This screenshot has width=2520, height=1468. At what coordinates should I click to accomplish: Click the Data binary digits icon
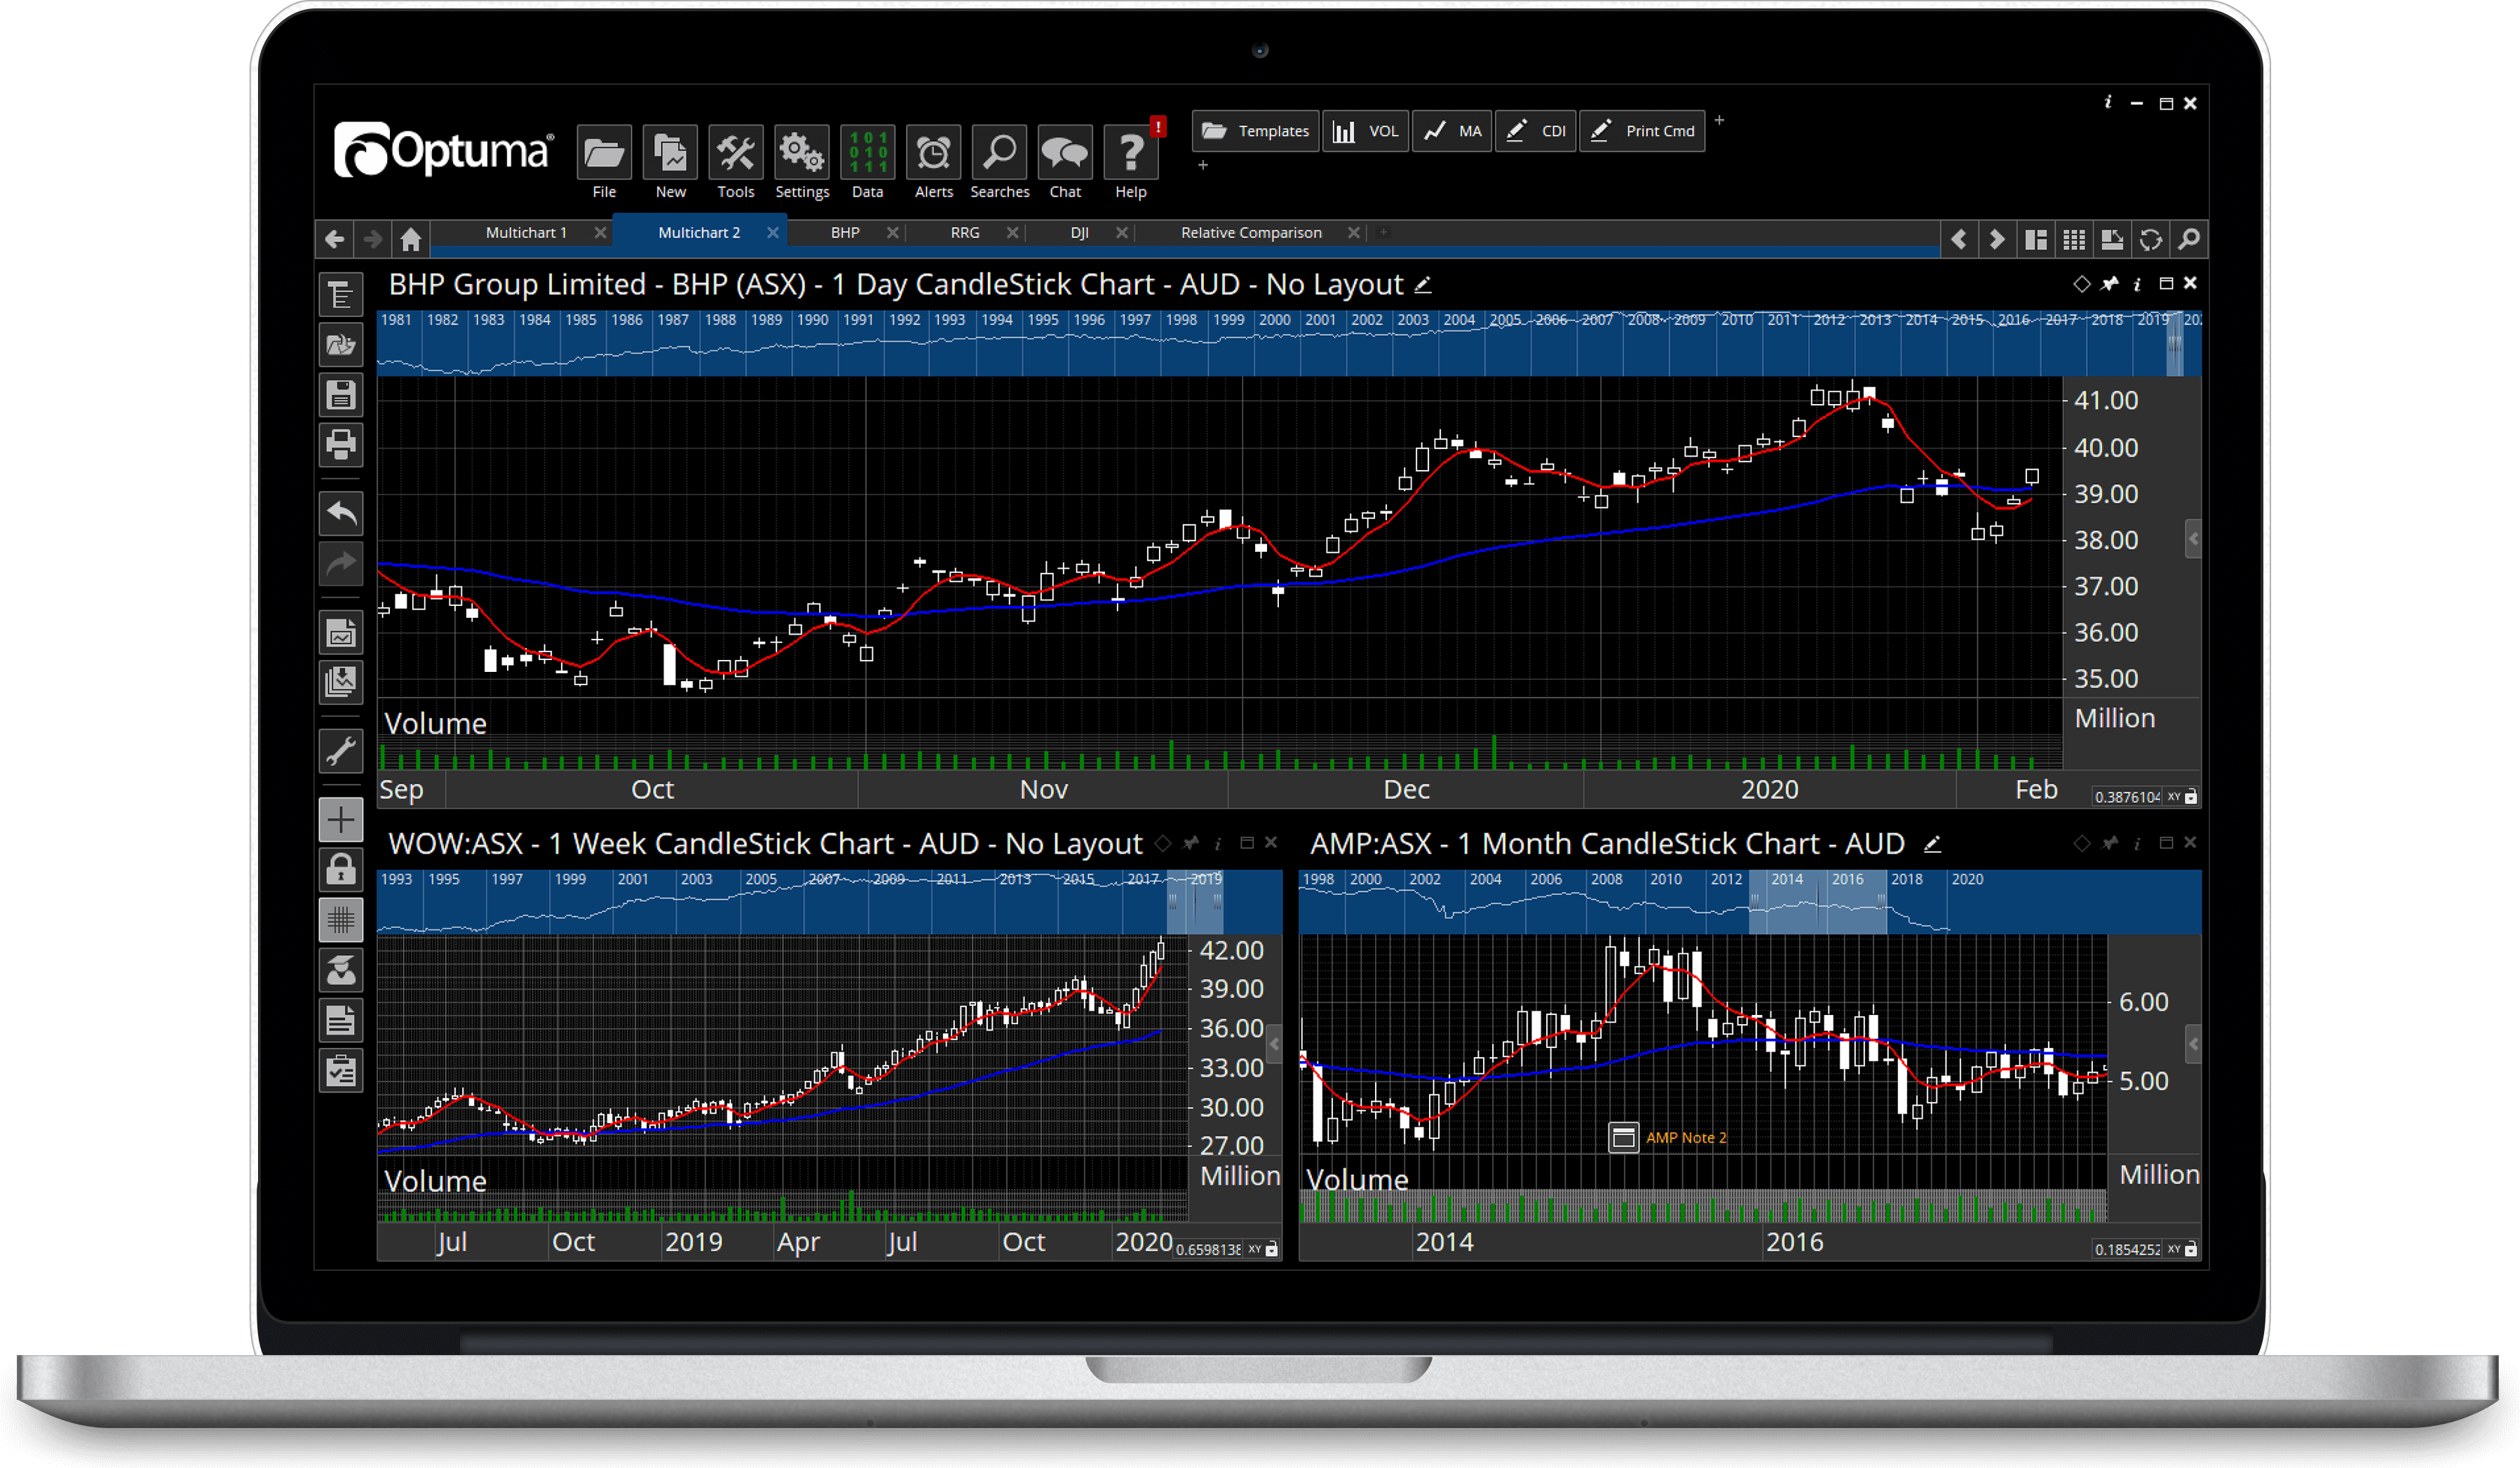coord(867,153)
